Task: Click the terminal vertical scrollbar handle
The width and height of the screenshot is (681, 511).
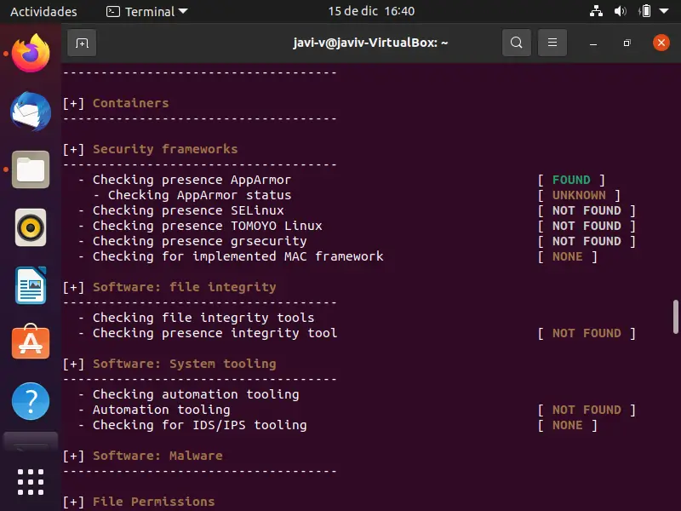Action: [676, 317]
